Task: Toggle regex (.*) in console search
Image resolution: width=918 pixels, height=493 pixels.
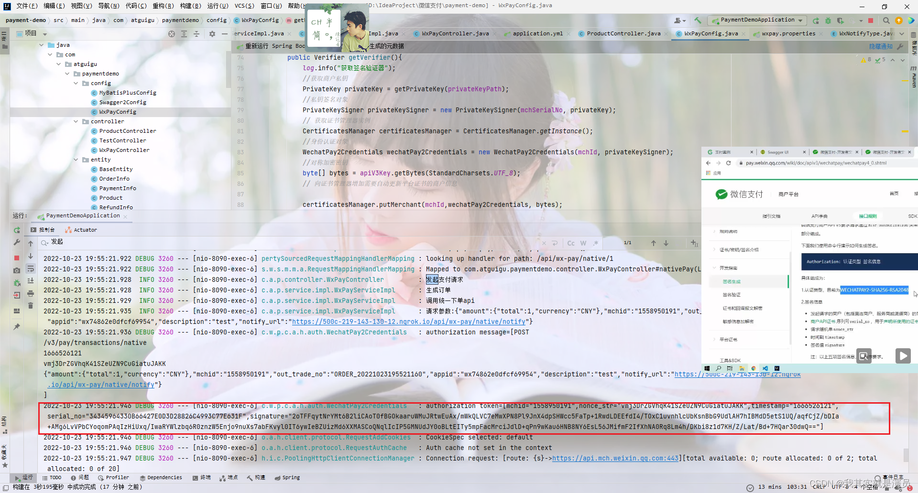Action: pos(596,243)
